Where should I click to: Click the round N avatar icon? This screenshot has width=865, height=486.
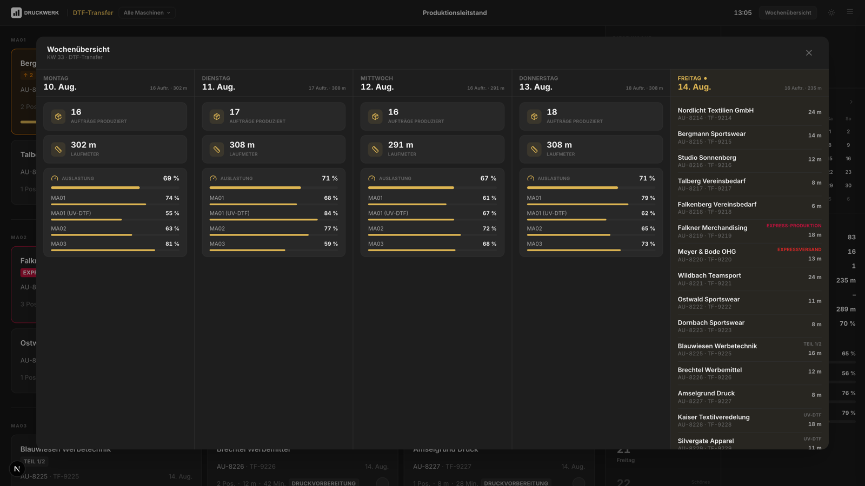coord(17,469)
